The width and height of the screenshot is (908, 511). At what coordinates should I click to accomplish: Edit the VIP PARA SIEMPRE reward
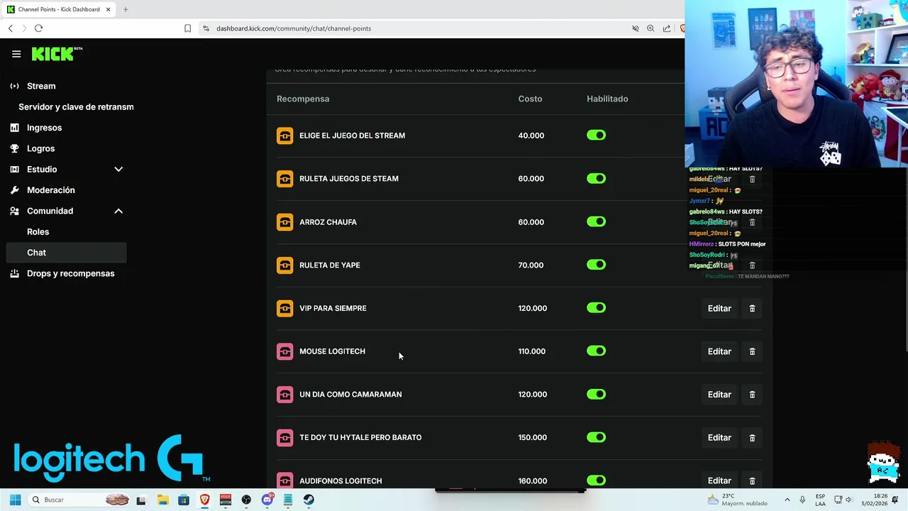pos(719,309)
